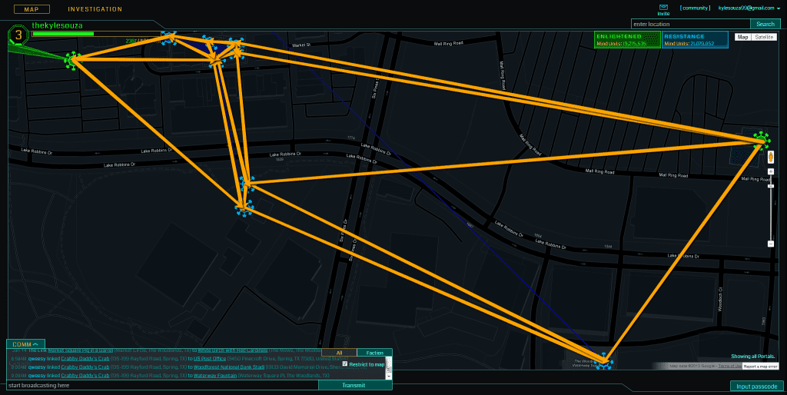The height and width of the screenshot is (395, 787).
Task: Zoom in with the plus control
Action: tap(771, 171)
